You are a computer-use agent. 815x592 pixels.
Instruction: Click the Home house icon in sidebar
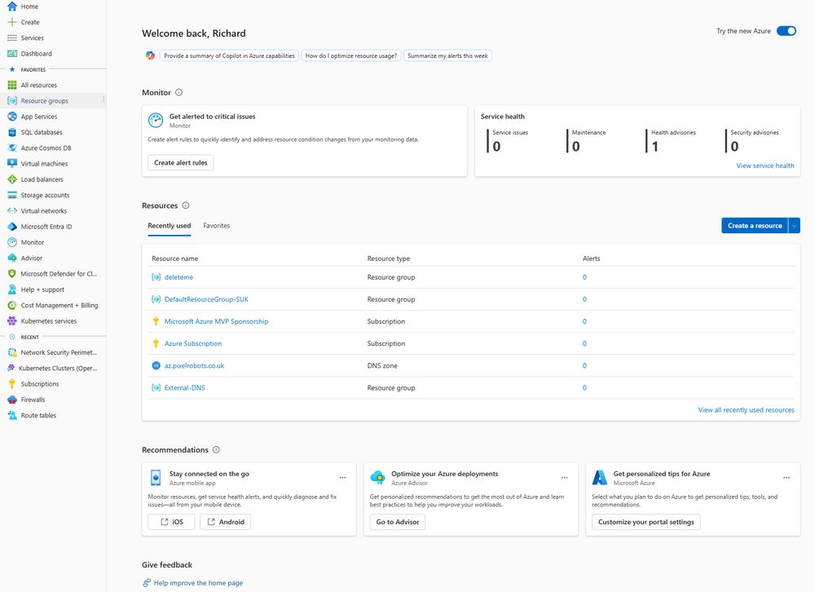pyautogui.click(x=12, y=7)
